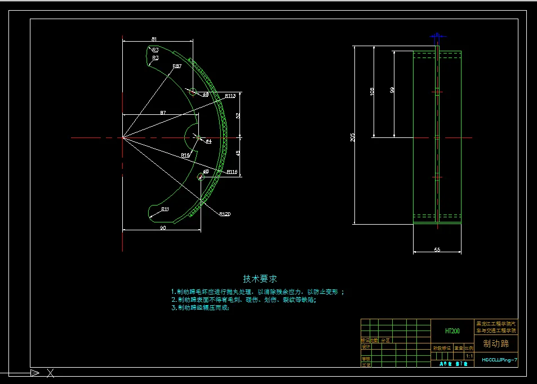Viewport: 537px width, 384px height.
Task: Select technical requirement line 2 text
Action: coord(244,300)
